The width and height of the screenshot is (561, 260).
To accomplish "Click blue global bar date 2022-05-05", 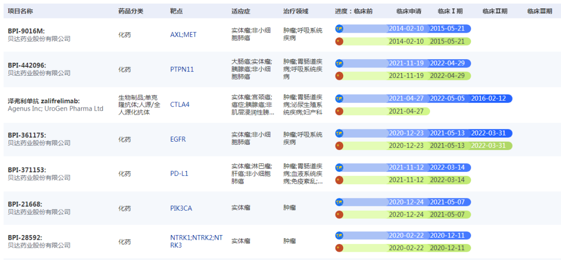I will click(447, 99).
